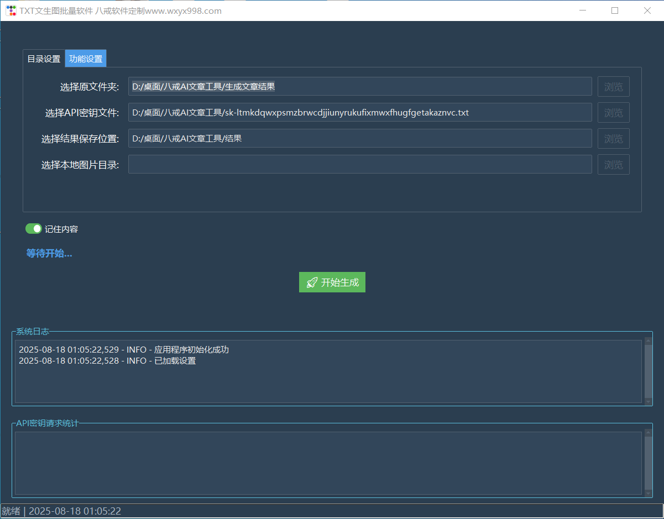Image resolution: width=664 pixels, height=519 pixels.
Task: Maximize the application window
Action: pyautogui.click(x=615, y=11)
